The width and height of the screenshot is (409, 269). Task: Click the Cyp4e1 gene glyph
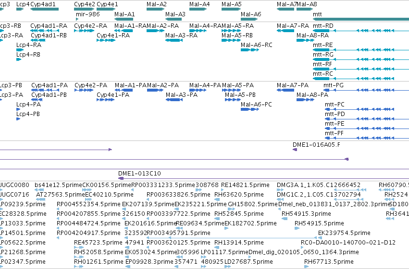[106, 9]
